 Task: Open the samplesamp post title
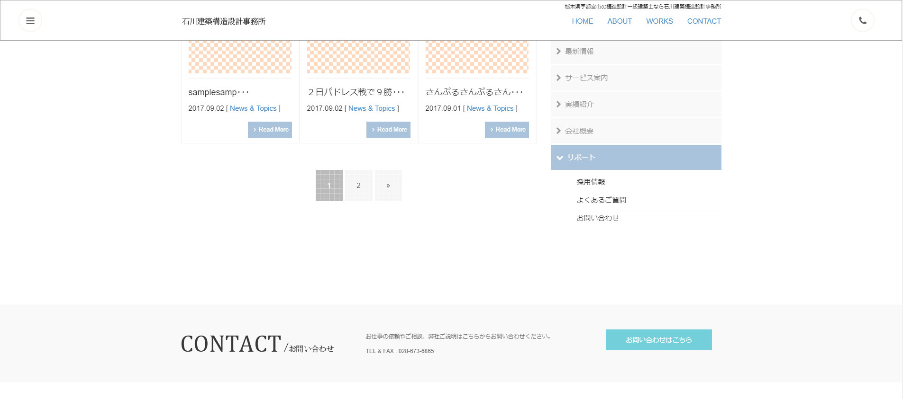coord(219,92)
